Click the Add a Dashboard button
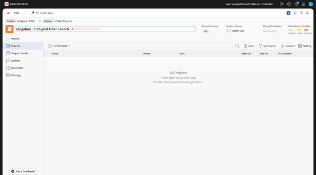The height and width of the screenshot is (175, 316). (x=23, y=171)
